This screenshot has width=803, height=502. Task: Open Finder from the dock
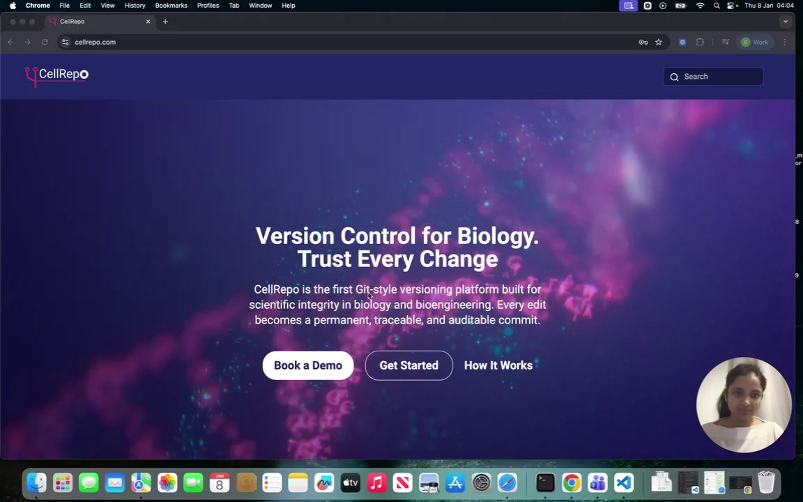[x=37, y=482]
